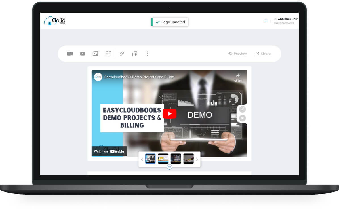Select the fourth video thumbnail

point(189,159)
